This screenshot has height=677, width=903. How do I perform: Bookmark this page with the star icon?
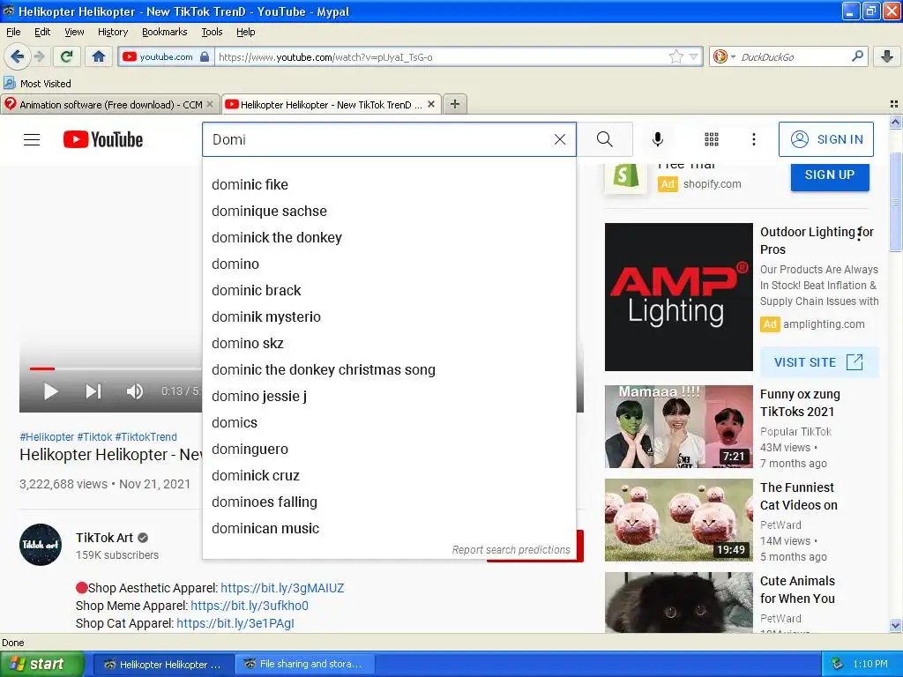pos(675,56)
